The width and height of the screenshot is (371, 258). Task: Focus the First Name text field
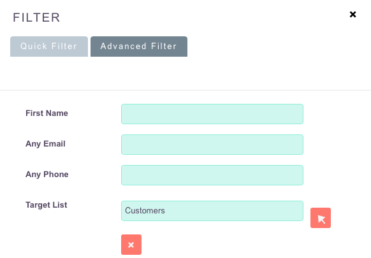coord(212,114)
